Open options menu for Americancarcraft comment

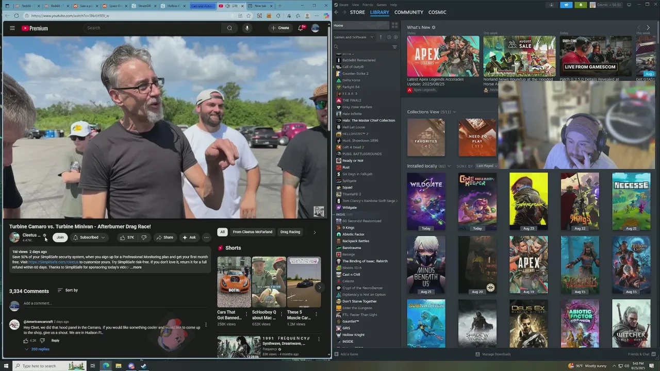point(206,325)
